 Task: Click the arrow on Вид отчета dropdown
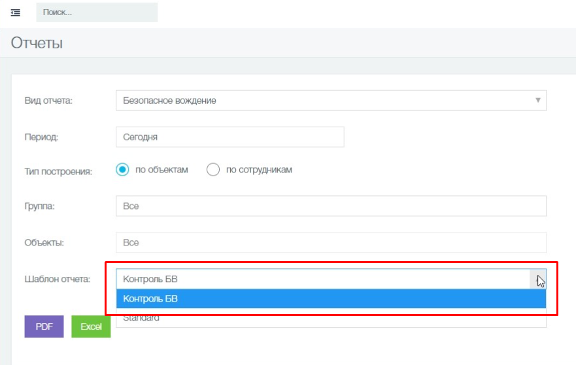pos(537,101)
